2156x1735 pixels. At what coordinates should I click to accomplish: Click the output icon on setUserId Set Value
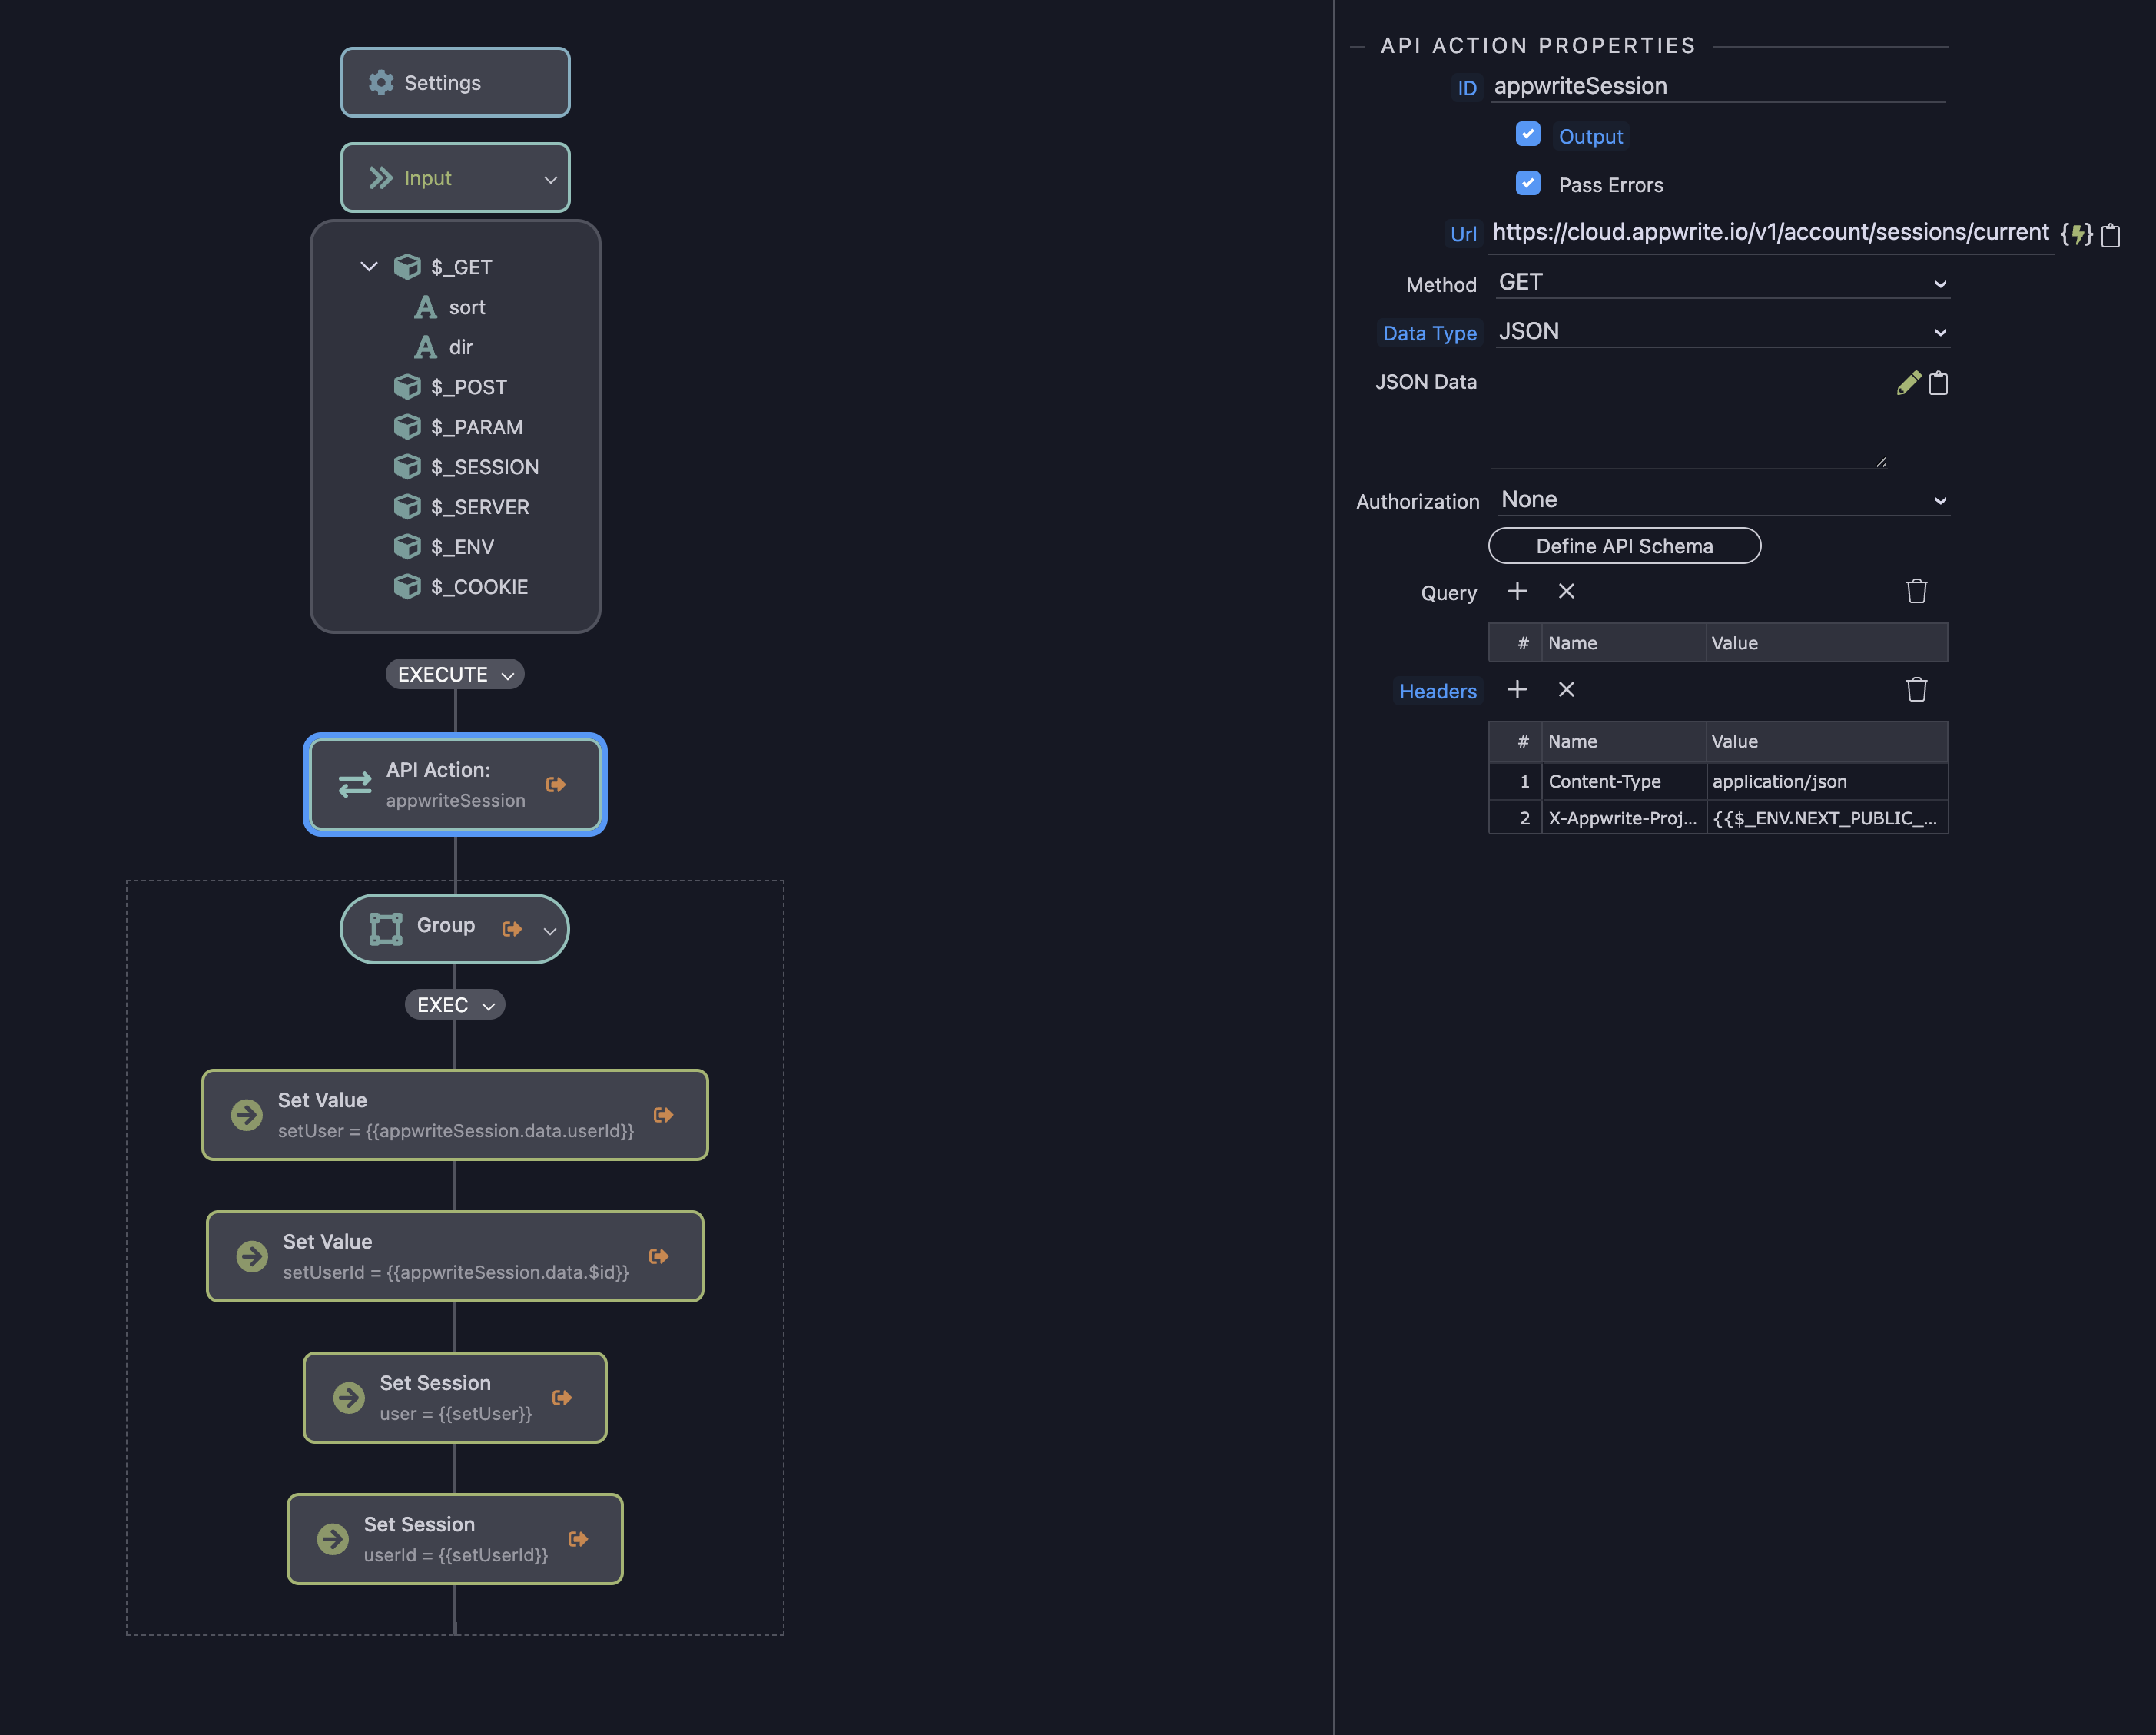(659, 1256)
